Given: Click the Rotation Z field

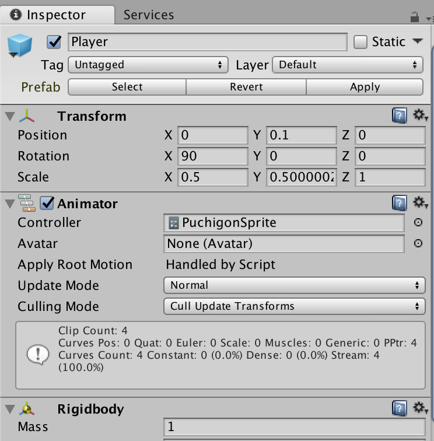Looking at the screenshot, I should click(x=390, y=156).
